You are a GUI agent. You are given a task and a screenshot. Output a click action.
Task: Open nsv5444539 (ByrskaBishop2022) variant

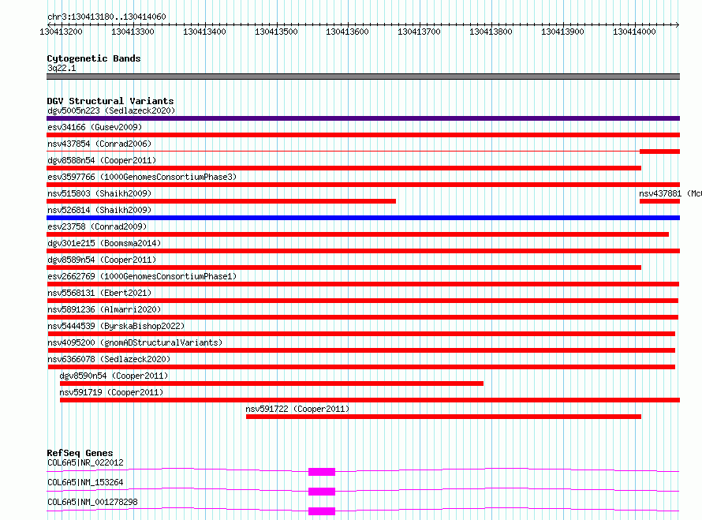coord(116,326)
